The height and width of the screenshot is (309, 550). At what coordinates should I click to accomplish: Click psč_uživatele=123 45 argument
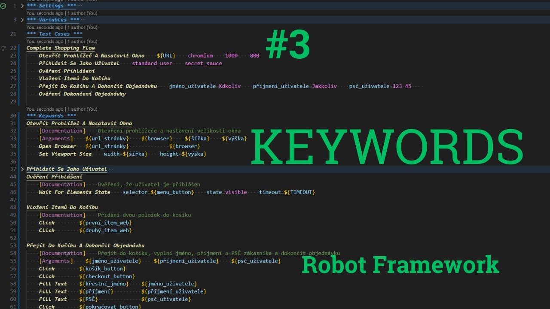[380, 86]
